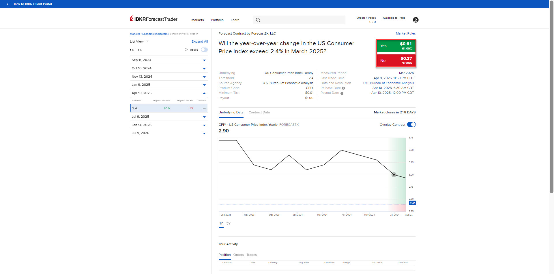The width and height of the screenshot is (554, 274).
Task: Open the List View dropdown
Action: [x=139, y=41]
